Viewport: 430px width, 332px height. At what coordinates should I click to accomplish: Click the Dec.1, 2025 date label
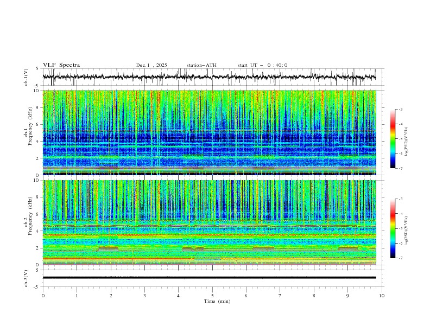151,65
